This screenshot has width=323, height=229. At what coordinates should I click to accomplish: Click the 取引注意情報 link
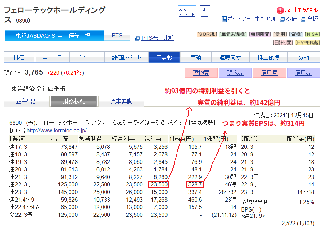301,10
